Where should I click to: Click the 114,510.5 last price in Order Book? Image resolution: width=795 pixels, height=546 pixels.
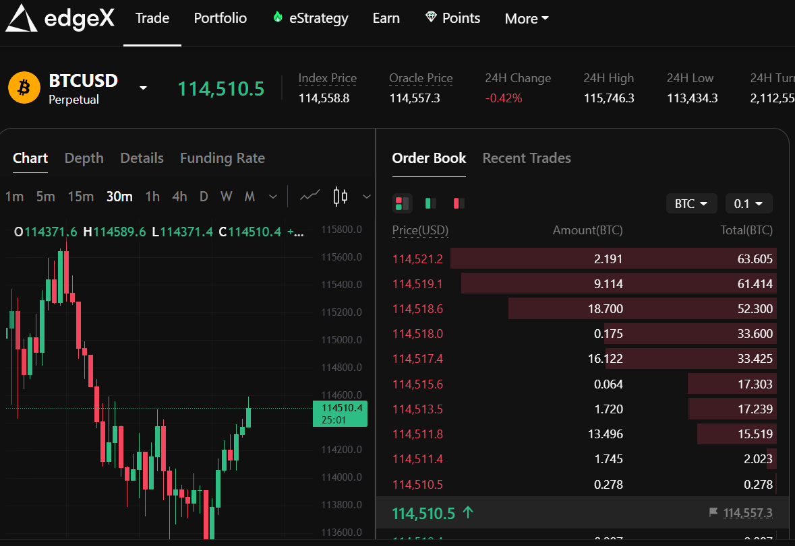(x=425, y=512)
